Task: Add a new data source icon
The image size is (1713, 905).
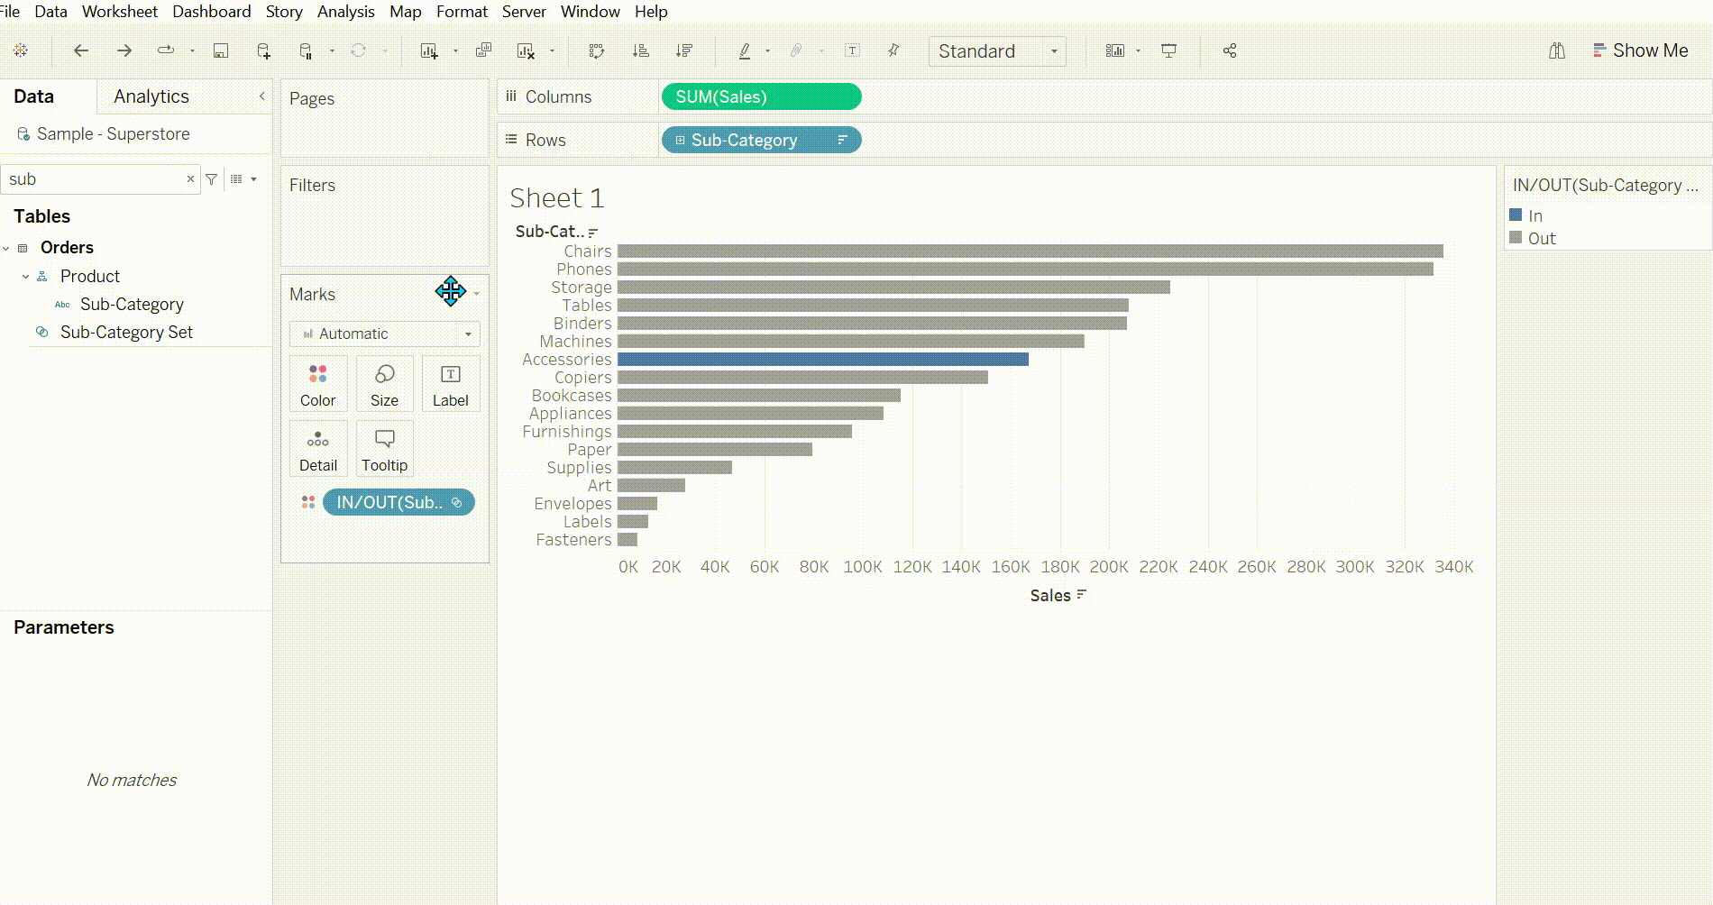Action: tap(263, 50)
